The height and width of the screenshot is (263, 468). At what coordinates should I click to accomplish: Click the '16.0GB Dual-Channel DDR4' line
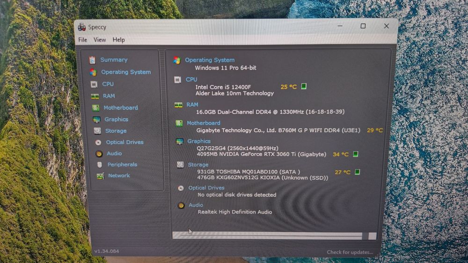pos(270,112)
